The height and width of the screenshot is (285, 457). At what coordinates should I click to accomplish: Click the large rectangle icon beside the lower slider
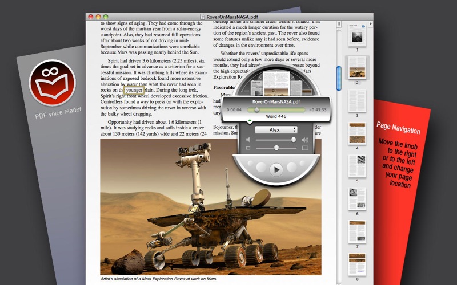(305, 148)
